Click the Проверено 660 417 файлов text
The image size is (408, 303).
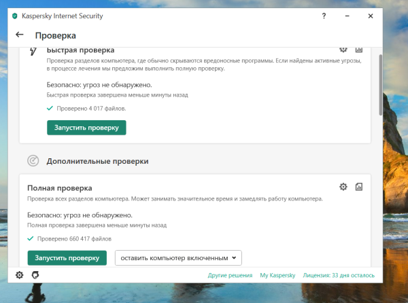pyautogui.click(x=74, y=238)
